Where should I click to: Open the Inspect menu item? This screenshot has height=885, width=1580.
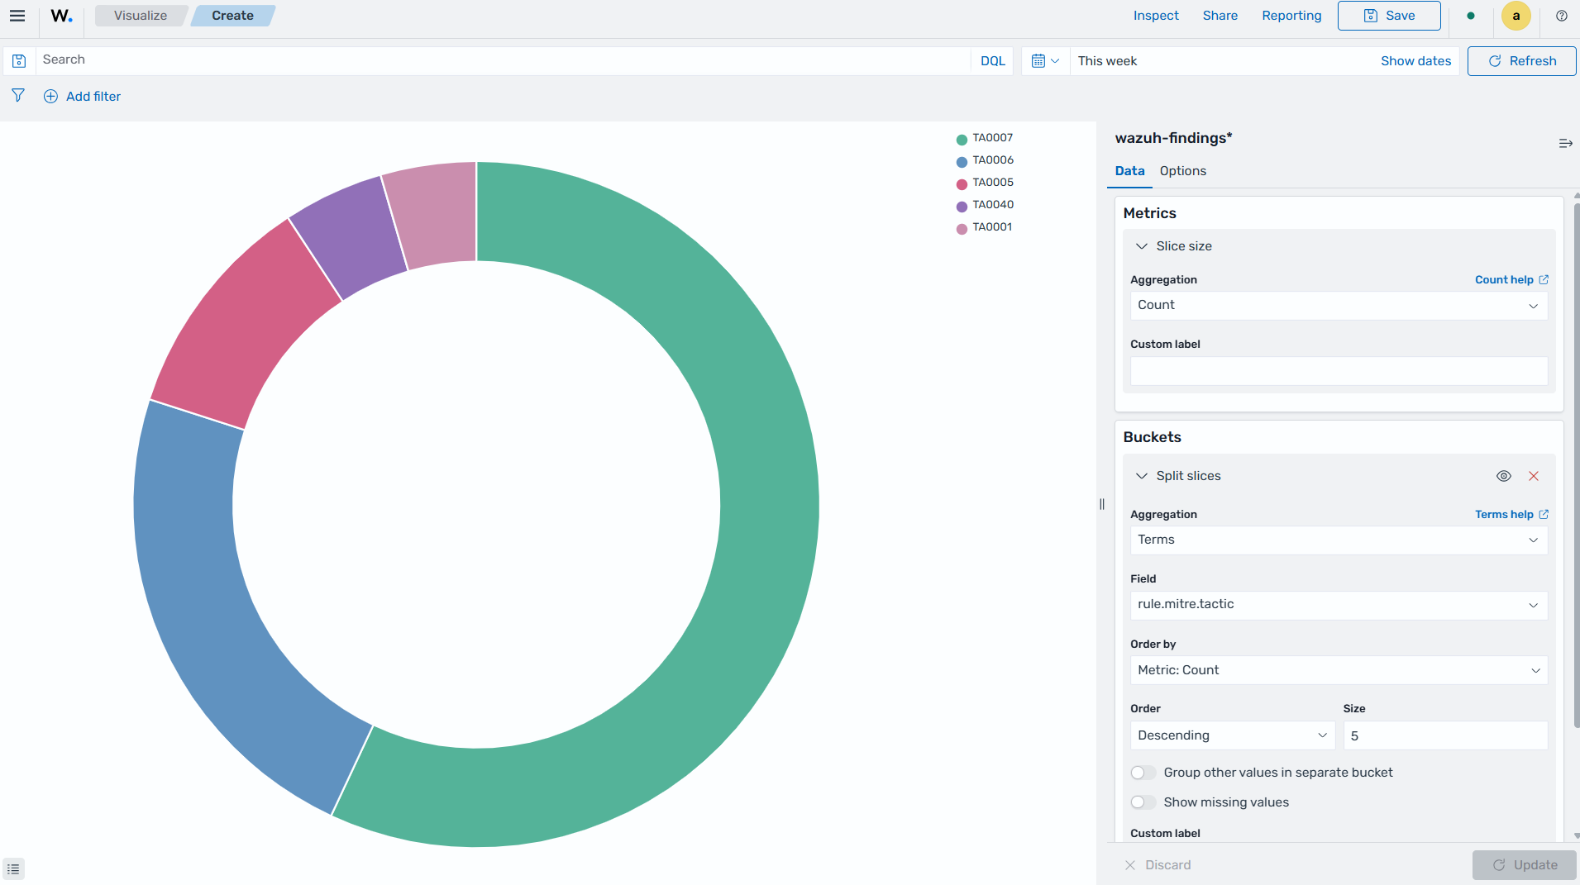(x=1156, y=16)
